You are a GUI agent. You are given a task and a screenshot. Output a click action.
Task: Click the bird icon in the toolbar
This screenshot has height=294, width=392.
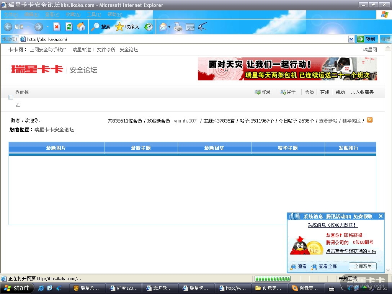[x=203, y=26]
